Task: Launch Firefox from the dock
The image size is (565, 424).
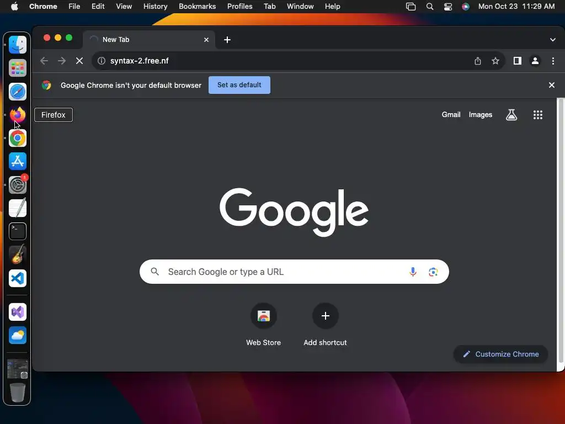Action: 17,115
